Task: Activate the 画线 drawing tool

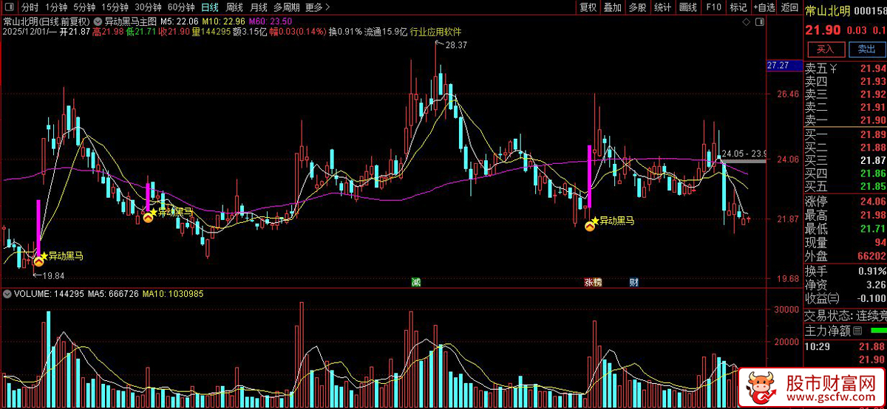Action: [687, 7]
